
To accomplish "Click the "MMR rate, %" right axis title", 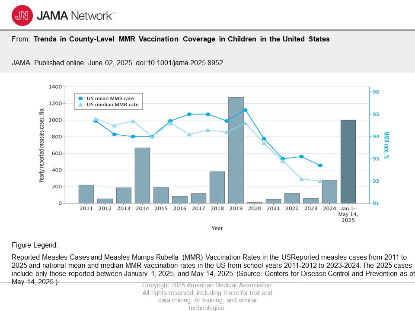I will [386, 145].
